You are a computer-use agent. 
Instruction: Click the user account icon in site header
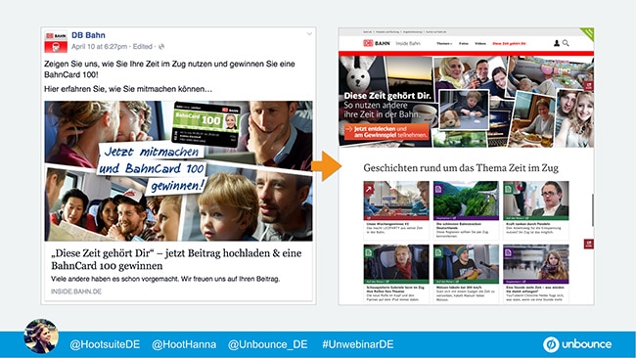click(557, 43)
